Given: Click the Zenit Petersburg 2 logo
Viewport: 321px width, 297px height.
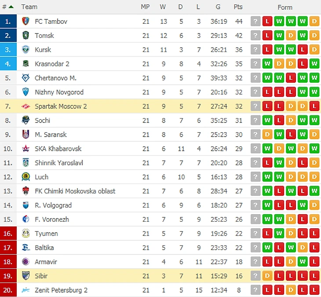Looking at the screenshot, I should coord(26,290).
